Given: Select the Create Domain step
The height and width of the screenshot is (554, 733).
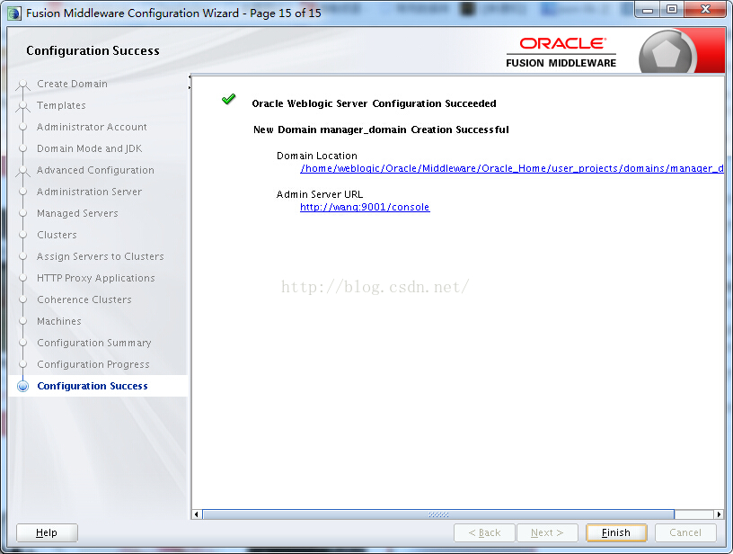Looking at the screenshot, I should click(x=73, y=84).
